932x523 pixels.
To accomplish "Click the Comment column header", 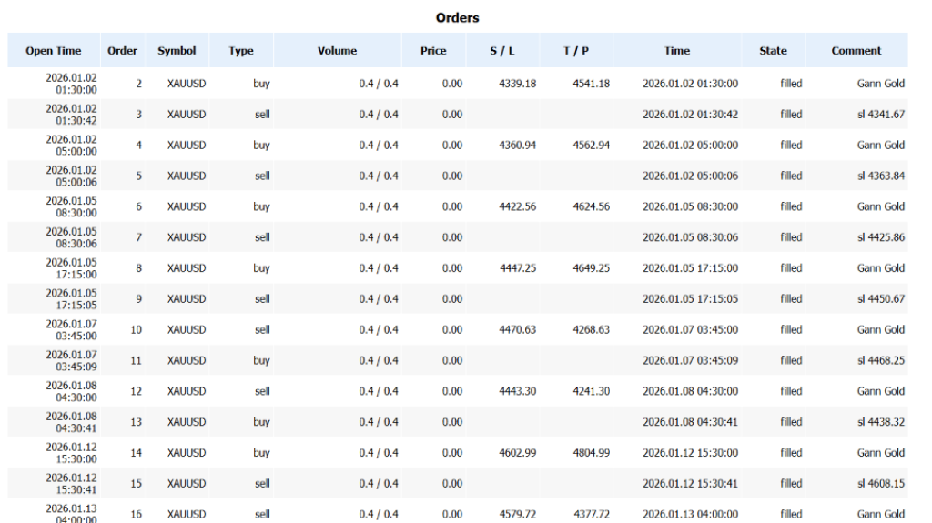I will pos(856,51).
